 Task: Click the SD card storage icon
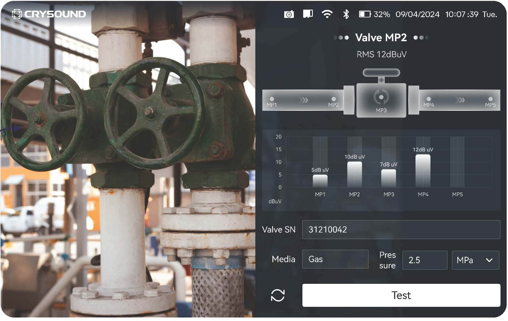pyautogui.click(x=308, y=14)
